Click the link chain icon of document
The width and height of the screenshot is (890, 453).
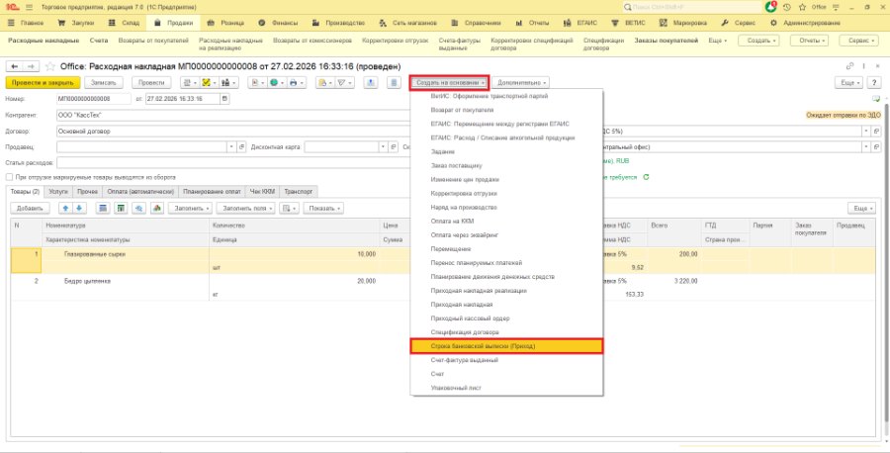[x=850, y=66]
